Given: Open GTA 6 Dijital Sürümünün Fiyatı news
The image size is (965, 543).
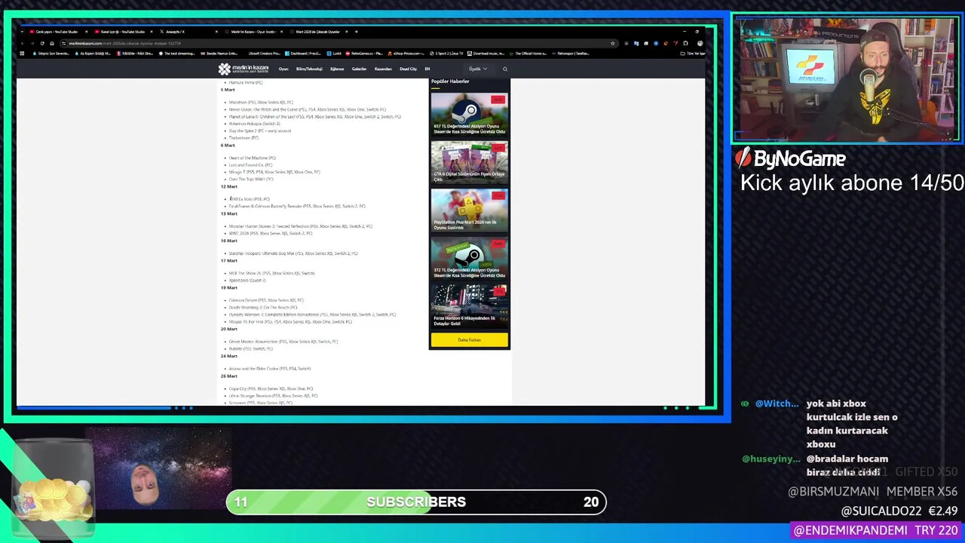Looking at the screenshot, I should [x=469, y=162].
